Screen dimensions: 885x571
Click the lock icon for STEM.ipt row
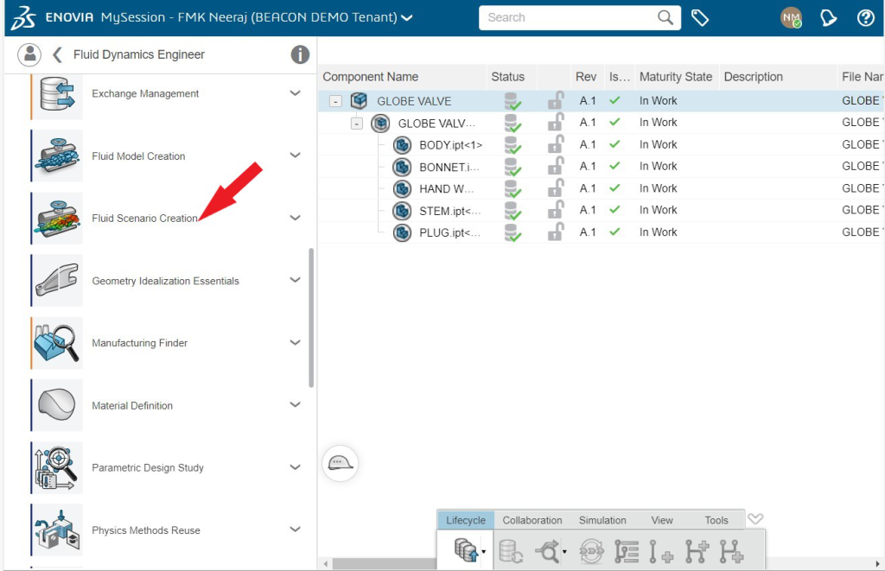coord(556,211)
